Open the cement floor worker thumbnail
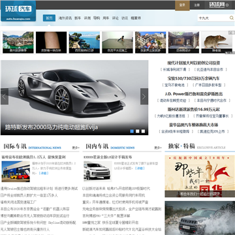The height and width of the screenshot is (235, 235). point(117,42)
